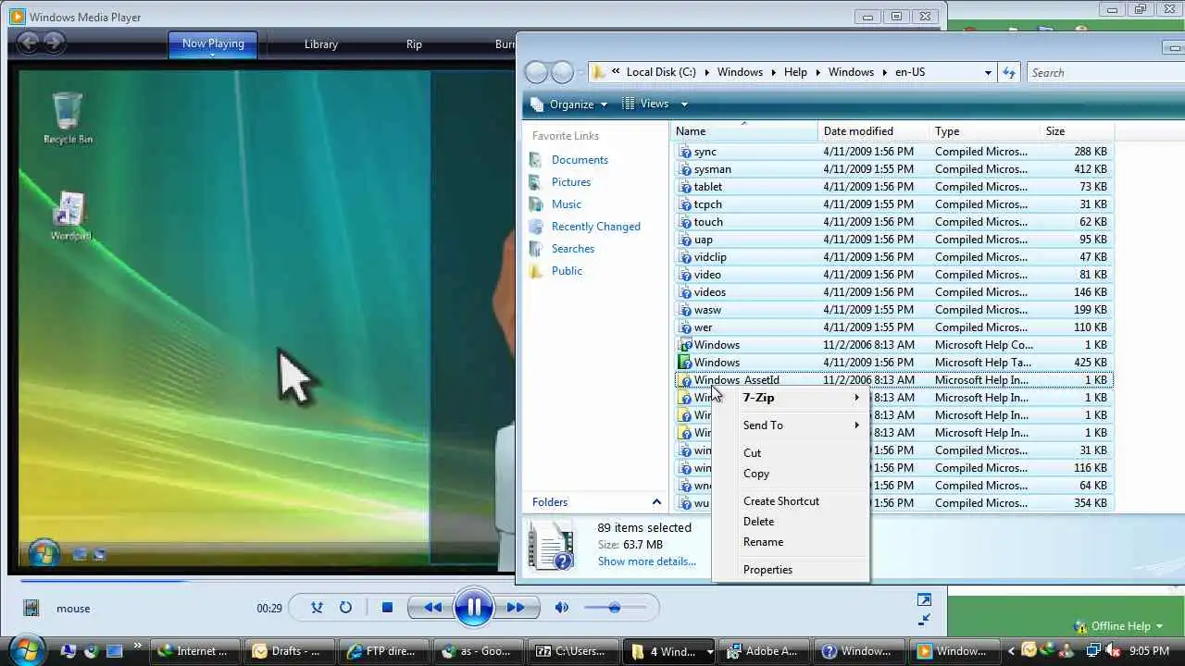Pause playback in Windows Media Player
This screenshot has width=1185, height=666.
tap(473, 608)
